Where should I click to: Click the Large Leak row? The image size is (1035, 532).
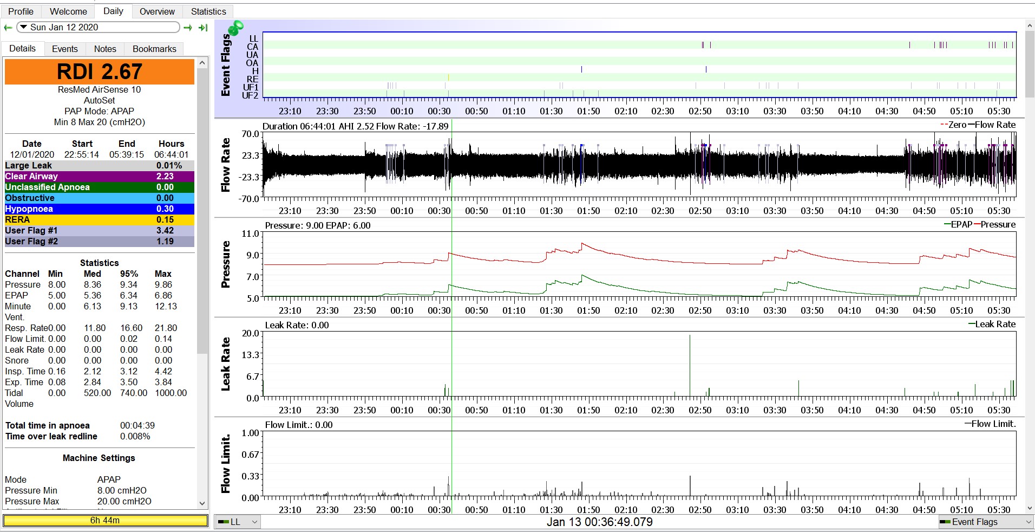tap(100, 166)
